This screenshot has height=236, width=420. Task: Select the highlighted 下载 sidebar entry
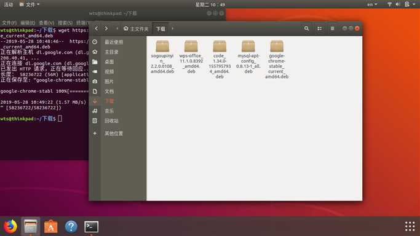point(109,101)
